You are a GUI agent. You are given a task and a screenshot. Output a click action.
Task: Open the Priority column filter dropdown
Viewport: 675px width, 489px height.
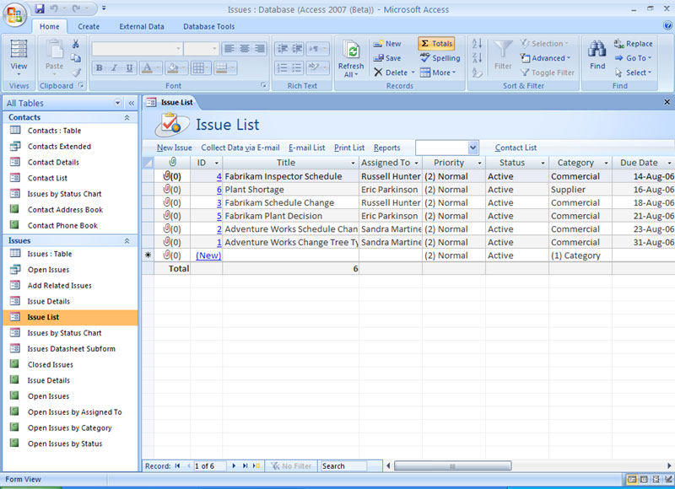[479, 163]
